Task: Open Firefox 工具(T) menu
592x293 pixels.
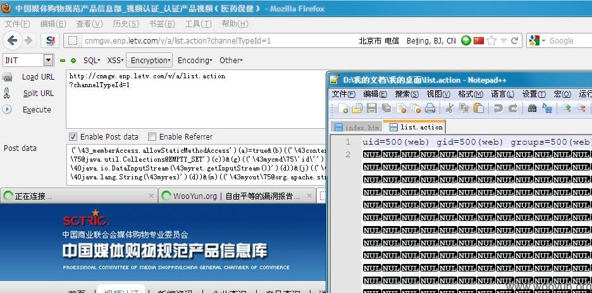Action: click(x=198, y=24)
